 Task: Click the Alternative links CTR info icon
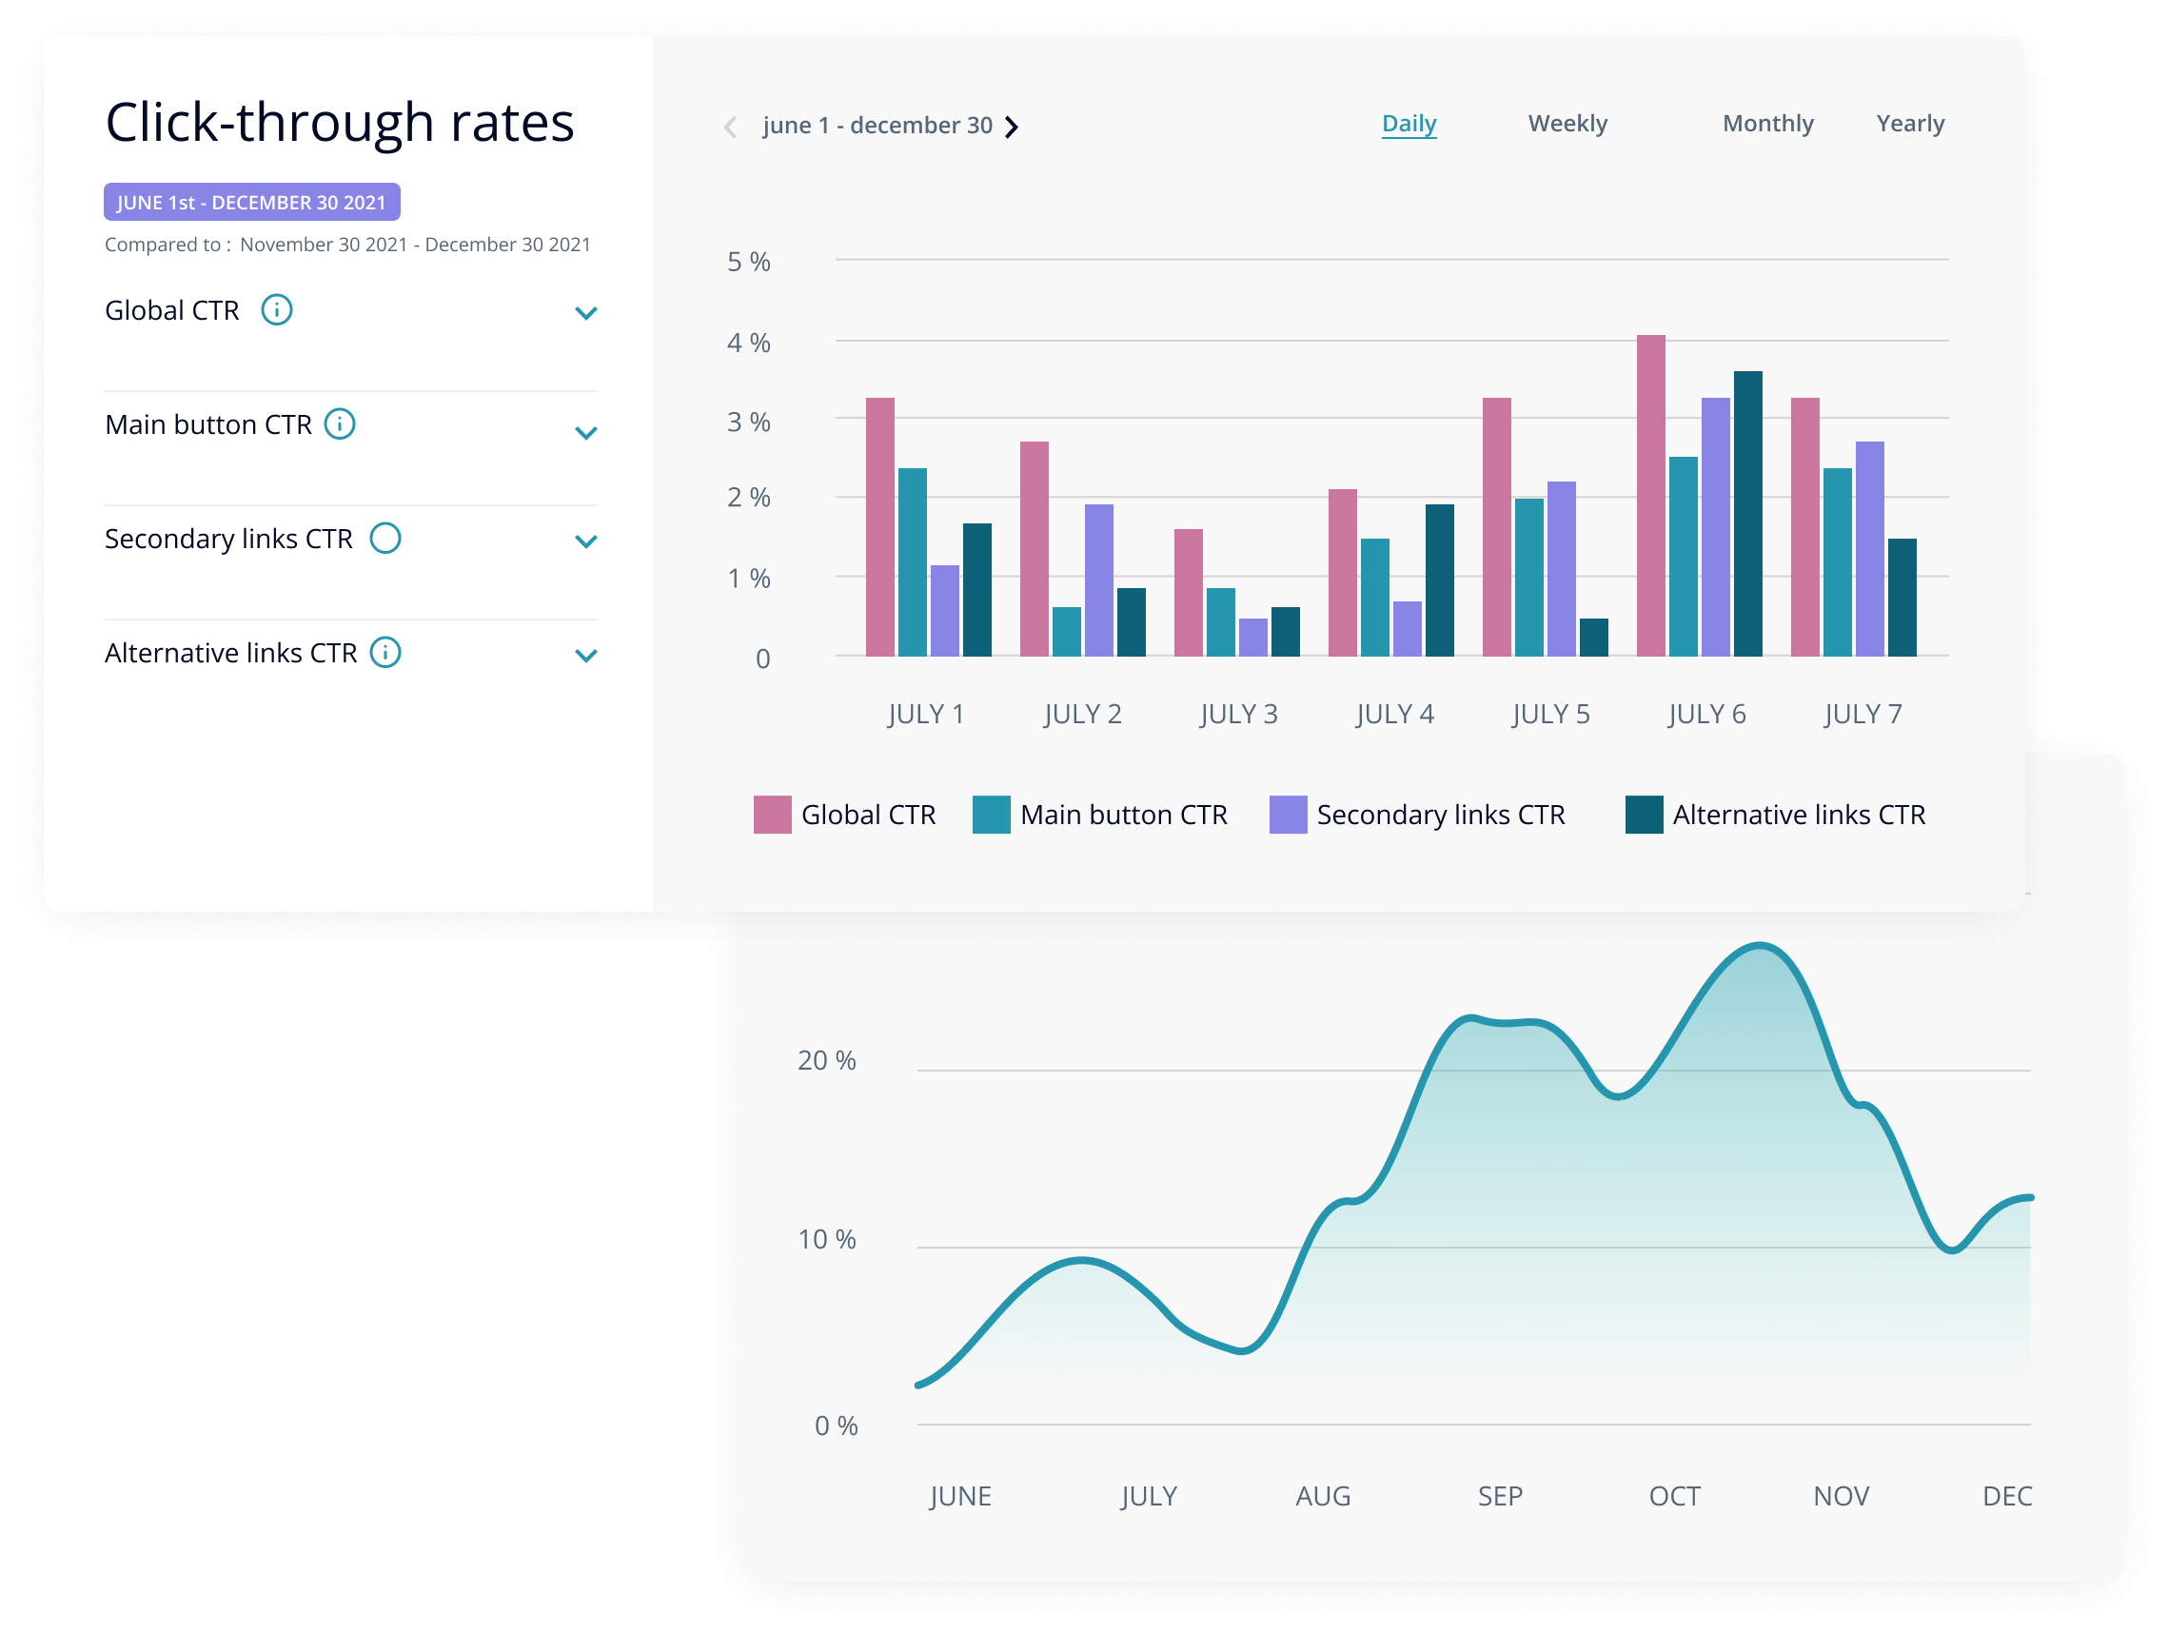(385, 653)
